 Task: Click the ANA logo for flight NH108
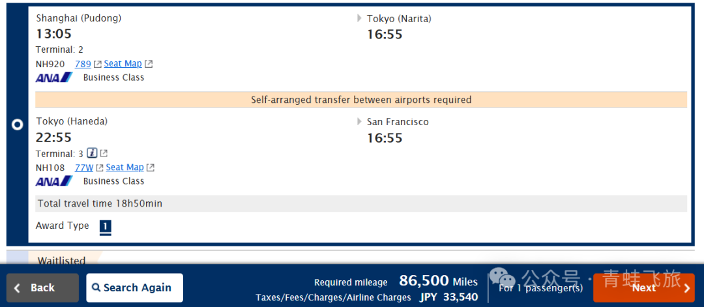click(x=54, y=181)
